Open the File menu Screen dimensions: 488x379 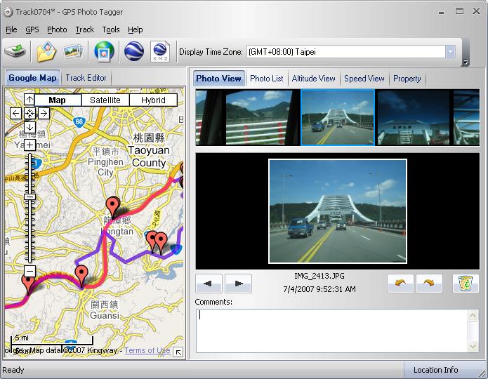click(x=11, y=29)
